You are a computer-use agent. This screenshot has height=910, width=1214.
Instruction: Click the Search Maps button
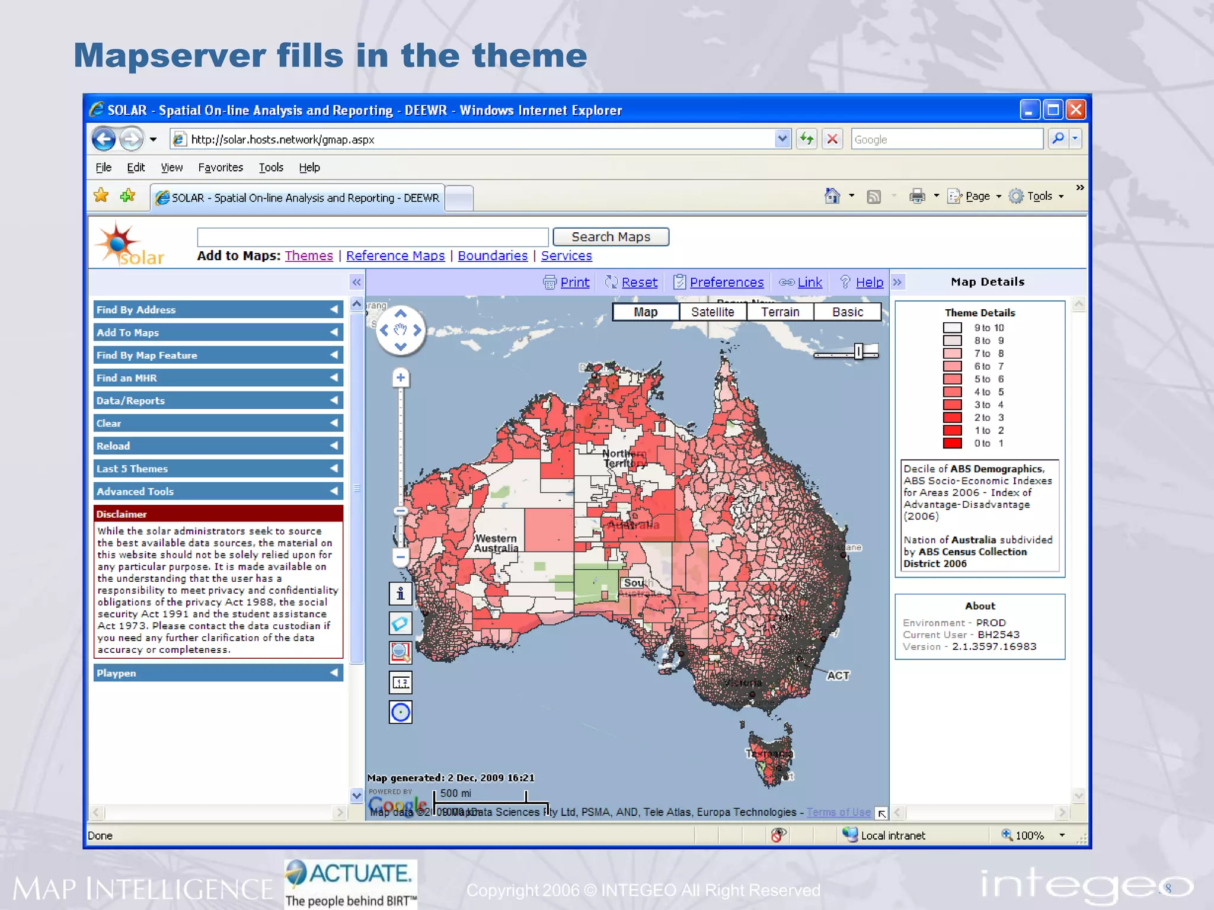point(611,237)
